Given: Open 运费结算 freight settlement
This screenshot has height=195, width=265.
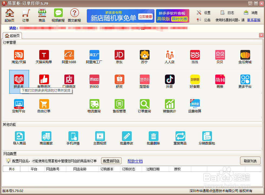Looking at the screenshot, I should (x=195, y=106).
